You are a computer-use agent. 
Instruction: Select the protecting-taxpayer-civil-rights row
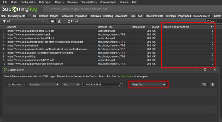tap(40, 53)
